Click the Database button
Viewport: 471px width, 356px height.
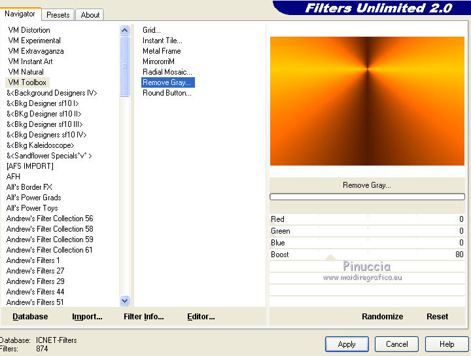pos(30,316)
